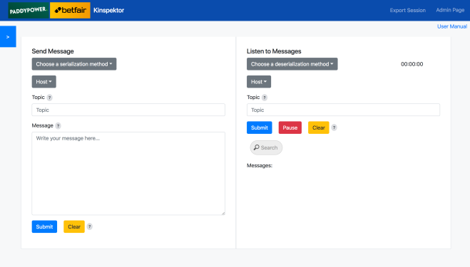Open Export Session link

tap(408, 10)
